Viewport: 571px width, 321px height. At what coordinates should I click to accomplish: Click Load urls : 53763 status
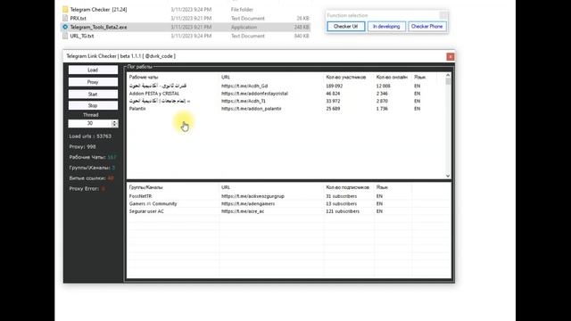click(90, 136)
